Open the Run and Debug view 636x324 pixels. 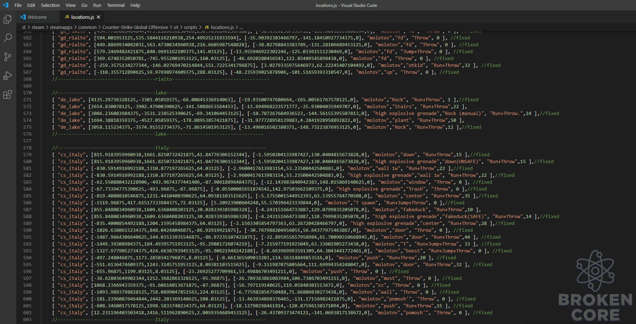[x=8, y=76]
